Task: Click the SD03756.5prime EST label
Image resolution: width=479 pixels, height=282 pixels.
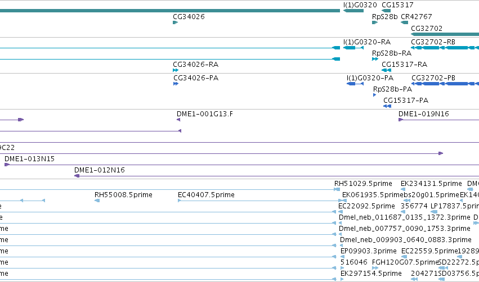Action: tap(459, 274)
